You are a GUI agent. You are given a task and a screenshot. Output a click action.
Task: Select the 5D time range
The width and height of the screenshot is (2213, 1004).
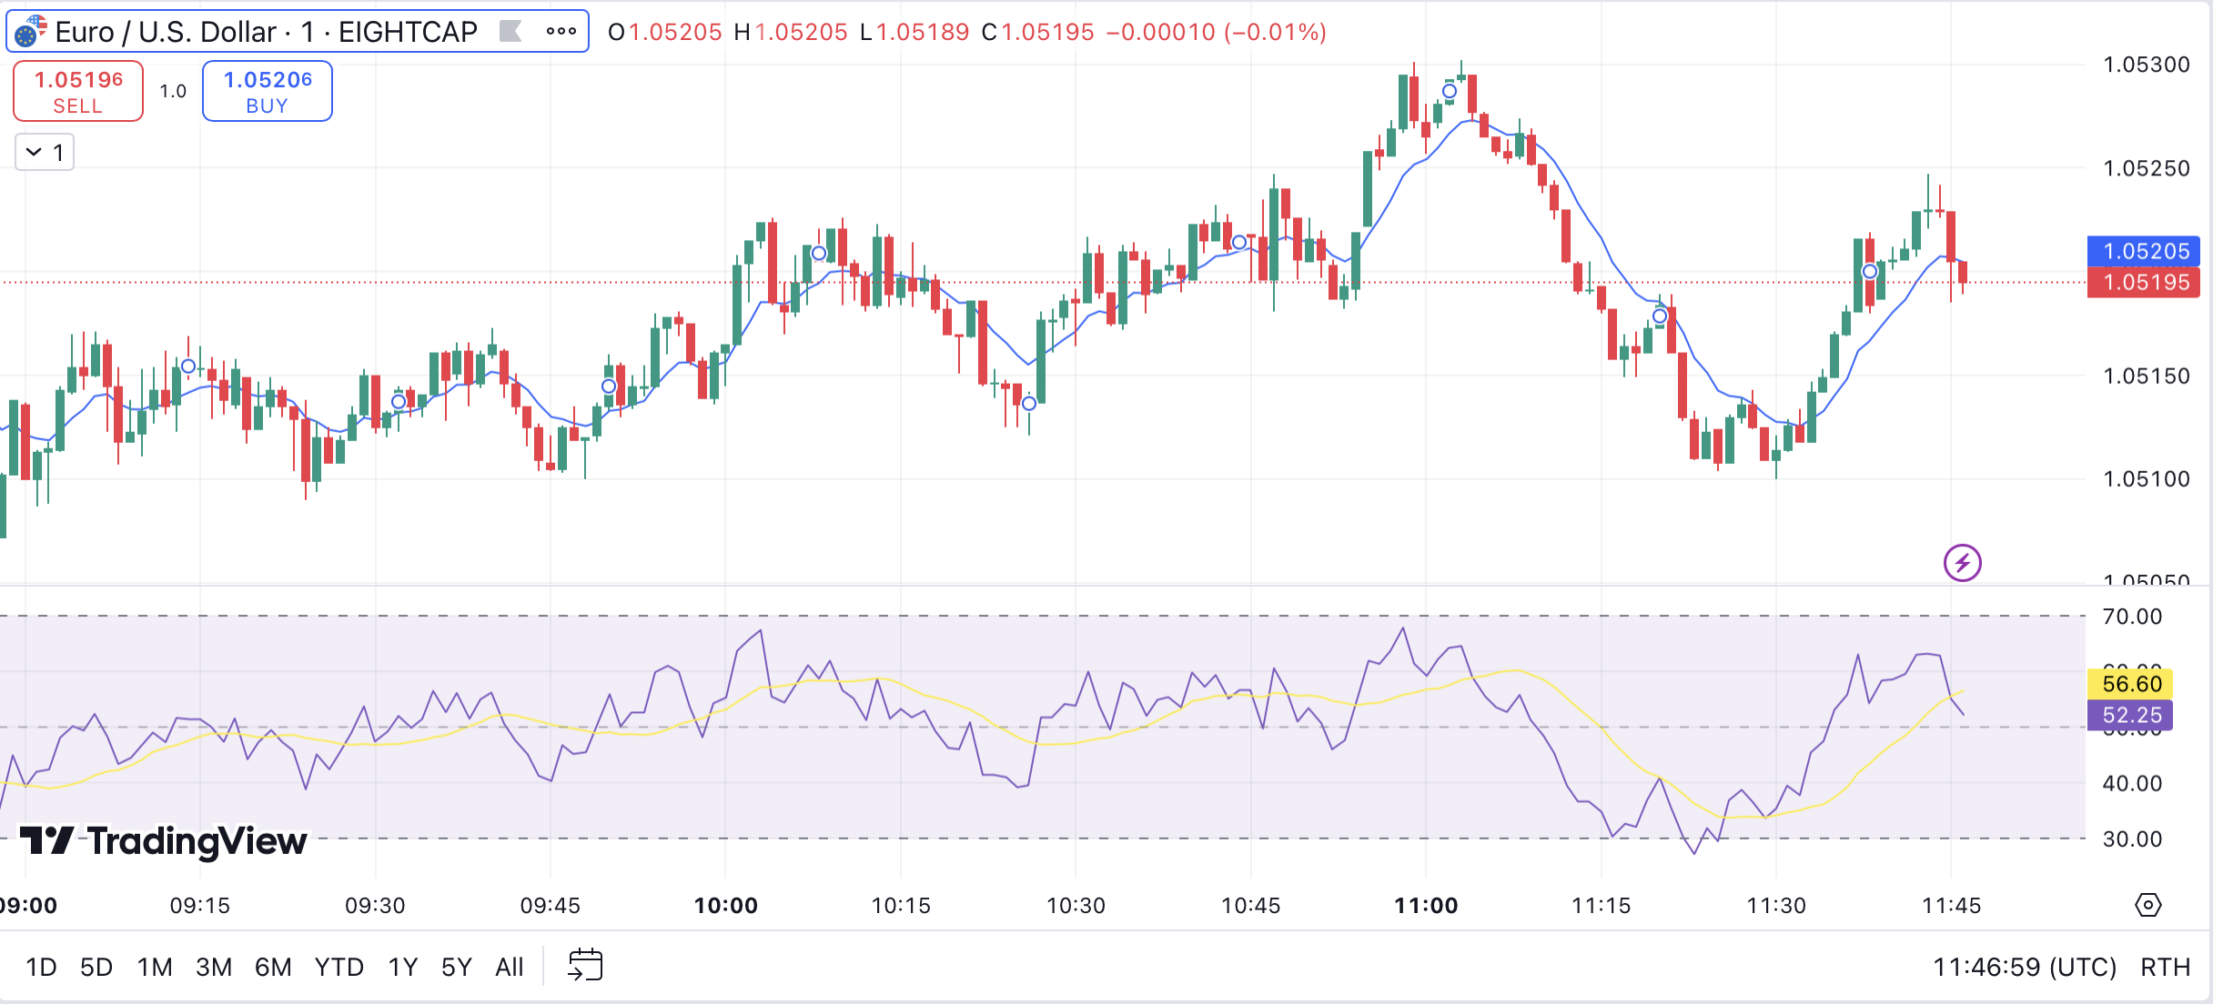pos(96,967)
